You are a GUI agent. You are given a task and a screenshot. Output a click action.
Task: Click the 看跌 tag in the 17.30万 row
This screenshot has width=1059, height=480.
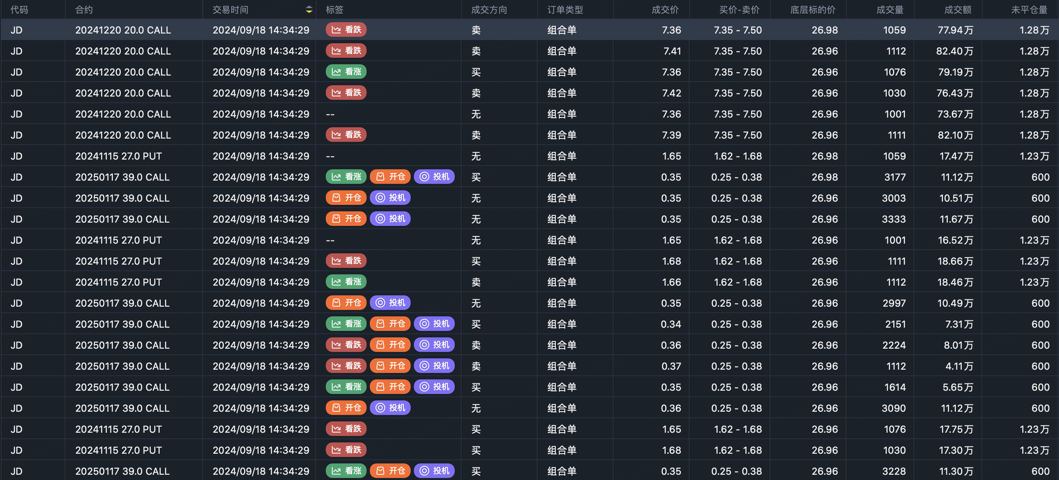pyautogui.click(x=346, y=450)
